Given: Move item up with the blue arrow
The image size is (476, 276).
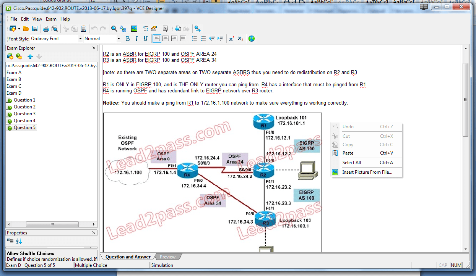Looking at the screenshot, I should 30,56.
